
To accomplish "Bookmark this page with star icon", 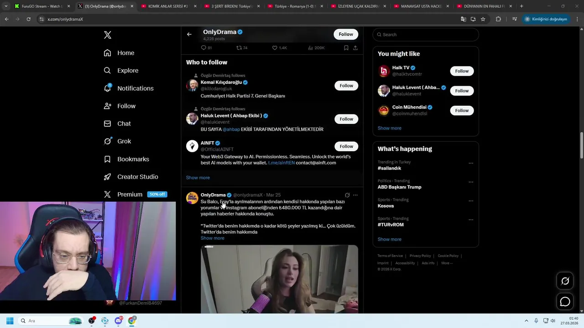I will click(x=483, y=19).
